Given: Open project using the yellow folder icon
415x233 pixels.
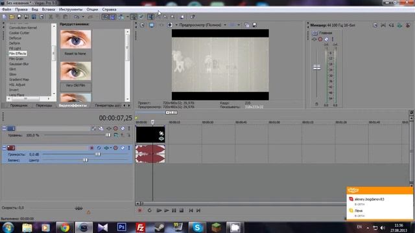Looking at the screenshot, I should [x=12, y=17].
